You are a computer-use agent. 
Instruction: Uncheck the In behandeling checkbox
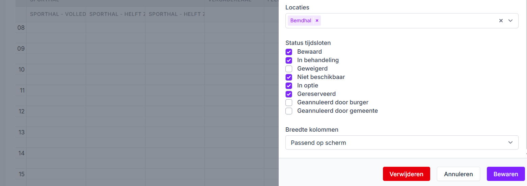(289, 60)
